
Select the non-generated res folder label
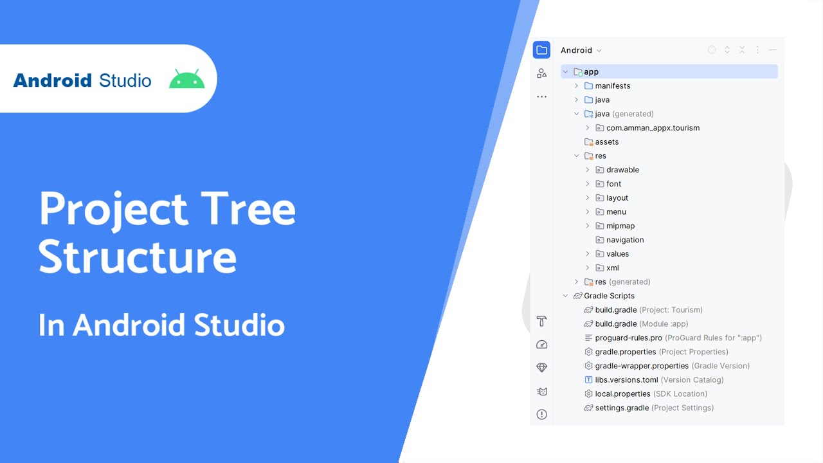(x=601, y=156)
